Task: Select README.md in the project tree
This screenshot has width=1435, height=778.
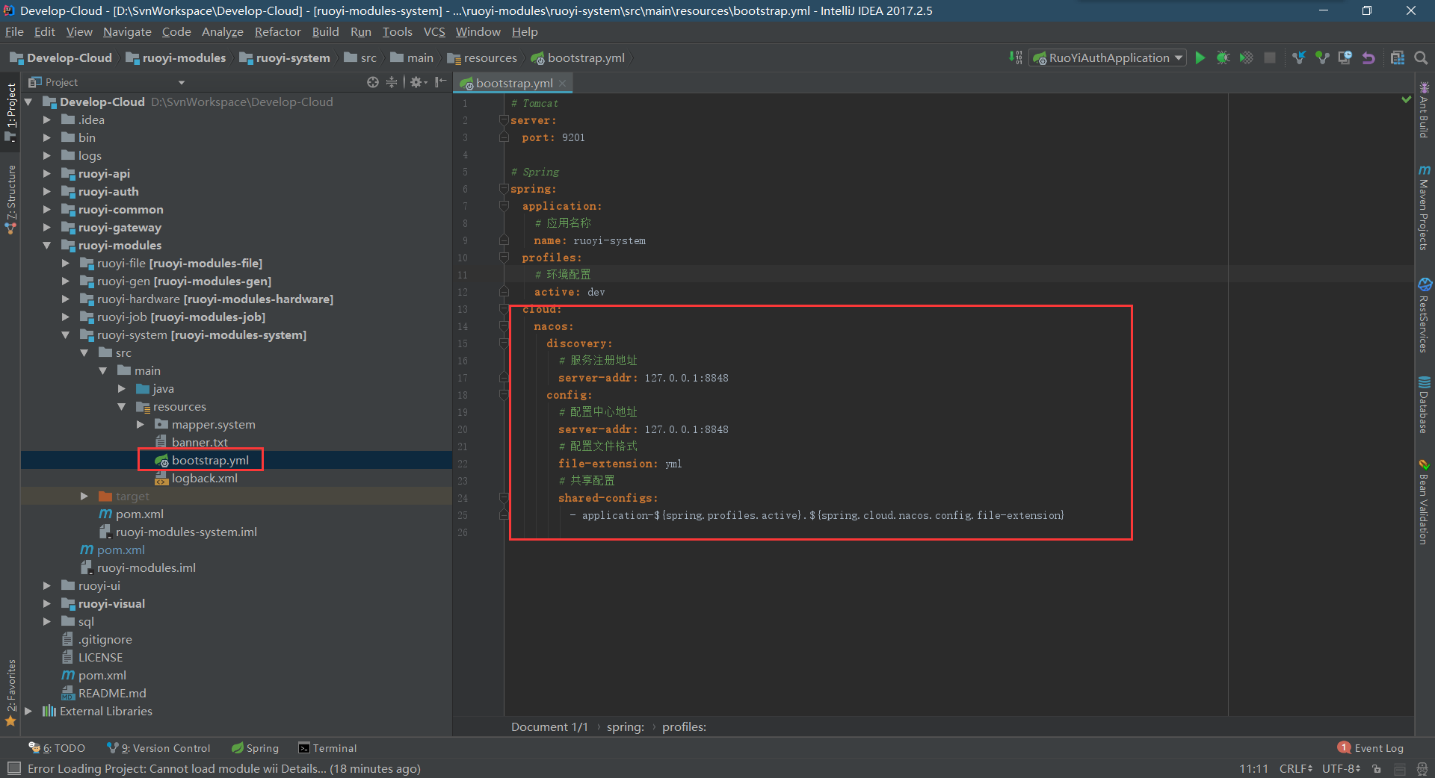Action: pos(104,693)
